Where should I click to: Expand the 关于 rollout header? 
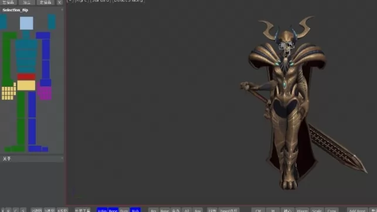pyautogui.click(x=32, y=159)
